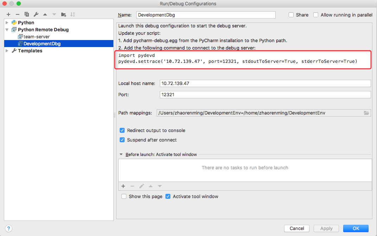Click the create new folder icon
Viewport: 377px width, 236px height.
[x=63, y=14]
